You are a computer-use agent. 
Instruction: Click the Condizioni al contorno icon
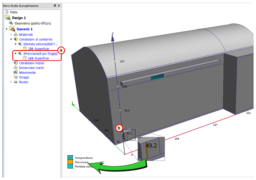[16, 39]
